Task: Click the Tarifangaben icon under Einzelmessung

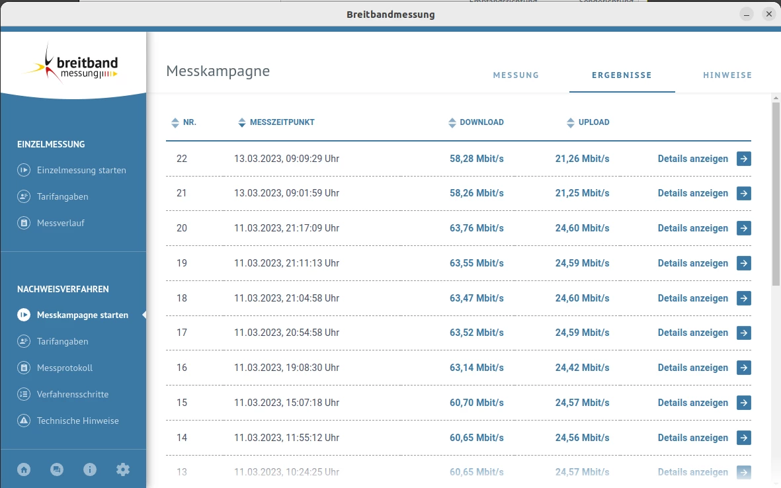Action: pos(24,196)
